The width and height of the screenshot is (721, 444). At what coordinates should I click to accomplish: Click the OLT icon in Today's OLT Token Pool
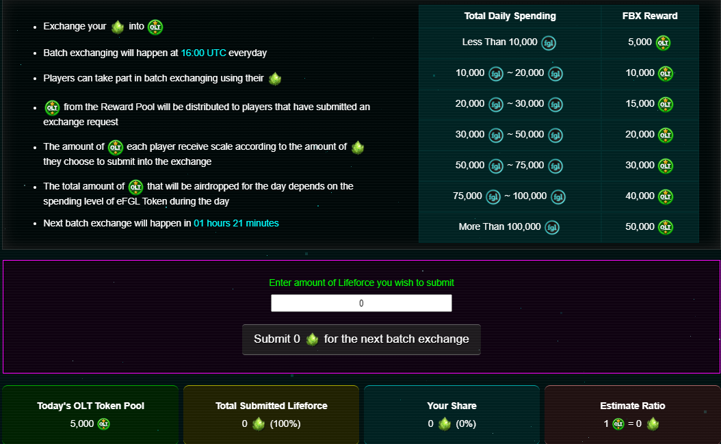(x=103, y=423)
